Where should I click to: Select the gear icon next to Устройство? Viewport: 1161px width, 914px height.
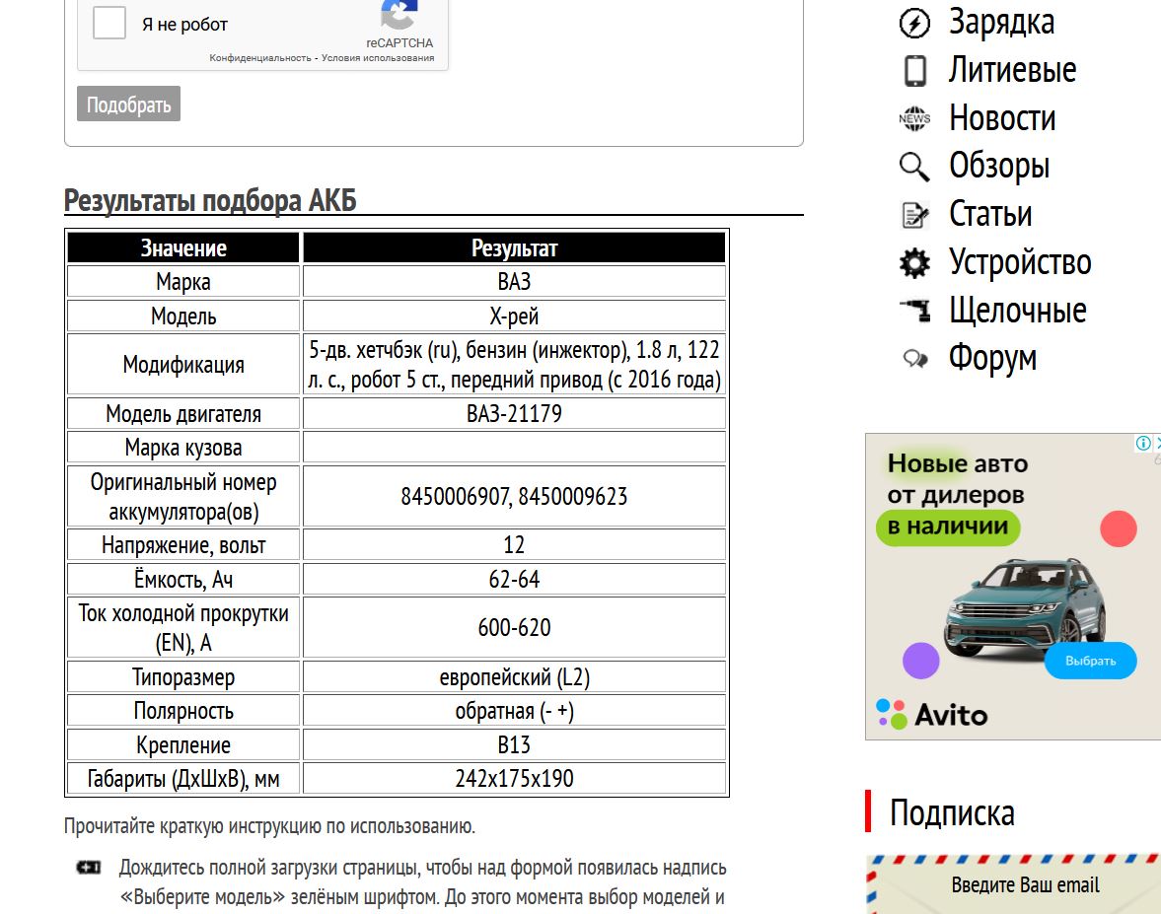coord(915,262)
